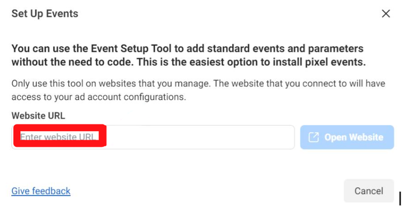
Task: Click the bold Event Setup Tool heading
Action: 187,56
